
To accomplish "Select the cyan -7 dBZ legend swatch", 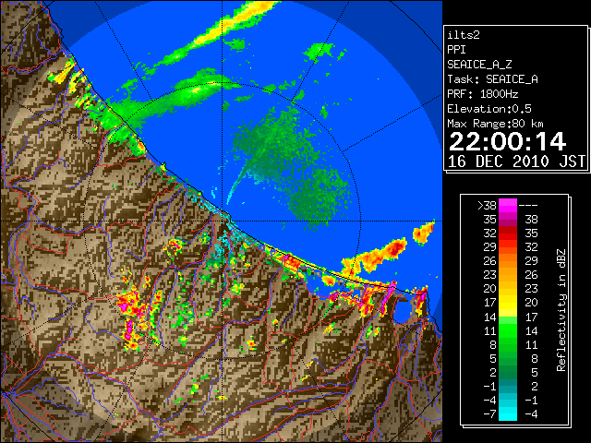I will (508, 413).
